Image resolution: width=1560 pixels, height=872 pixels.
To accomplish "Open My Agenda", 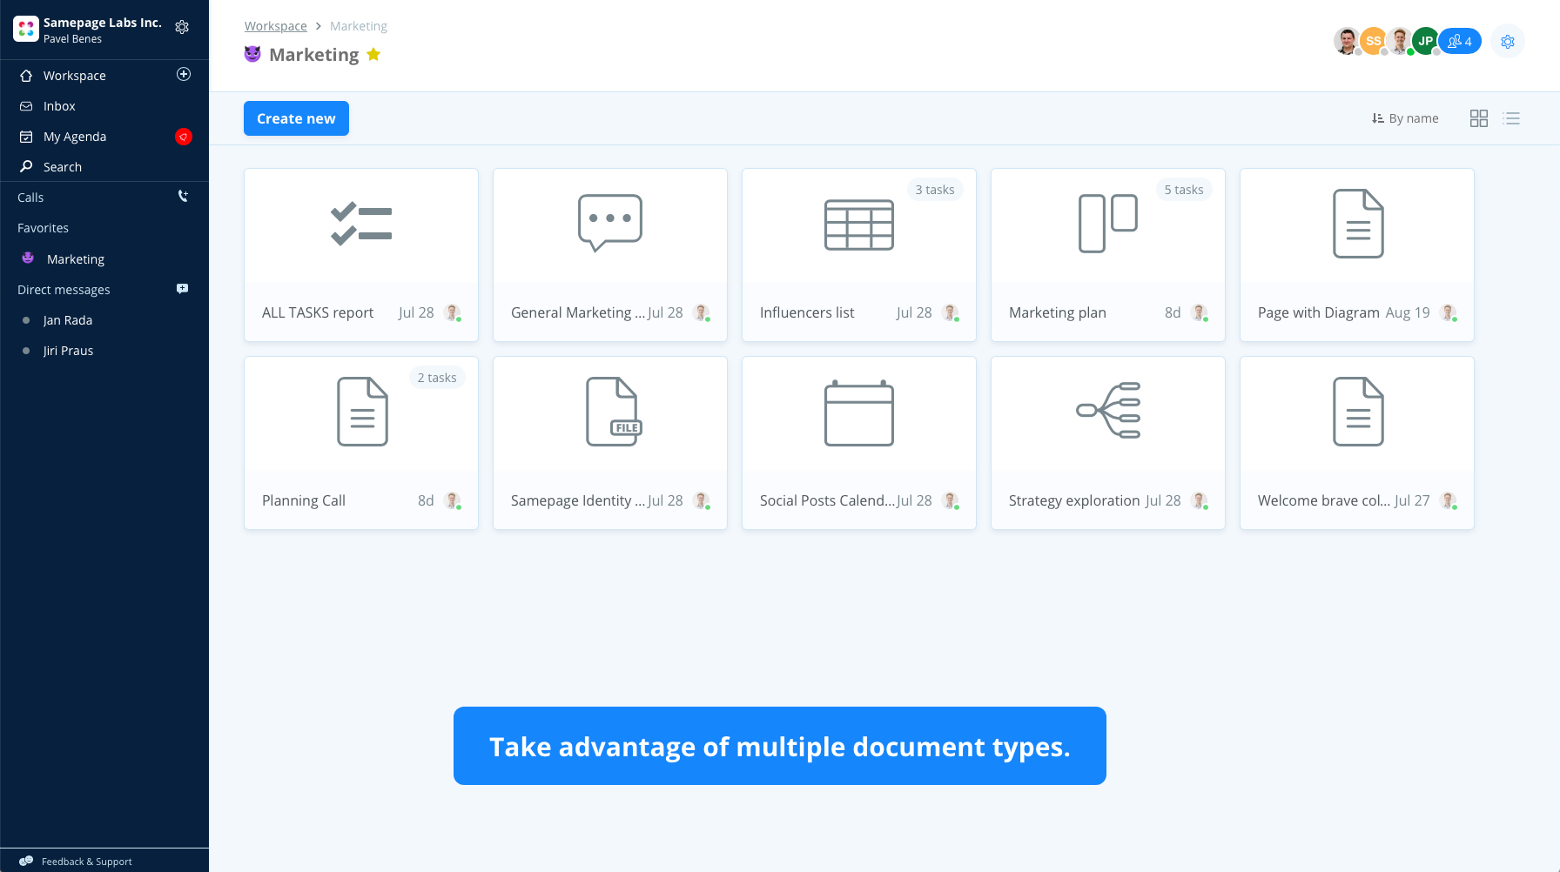I will [x=75, y=137].
